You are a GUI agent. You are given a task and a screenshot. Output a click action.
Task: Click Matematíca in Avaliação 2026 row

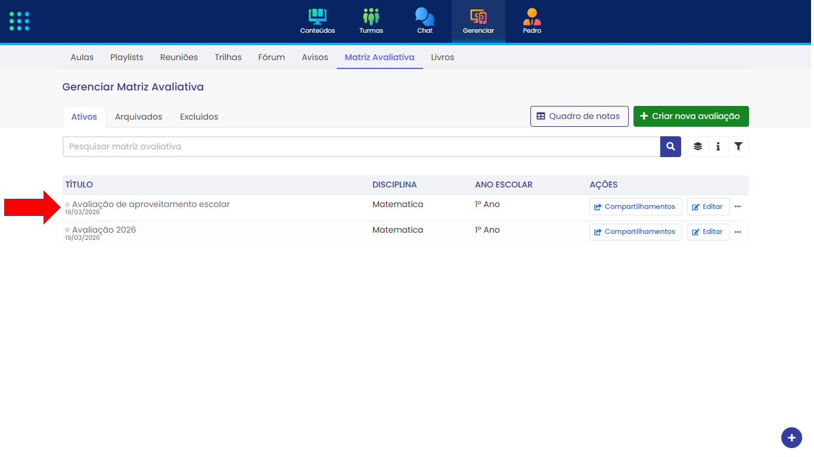pyautogui.click(x=398, y=230)
